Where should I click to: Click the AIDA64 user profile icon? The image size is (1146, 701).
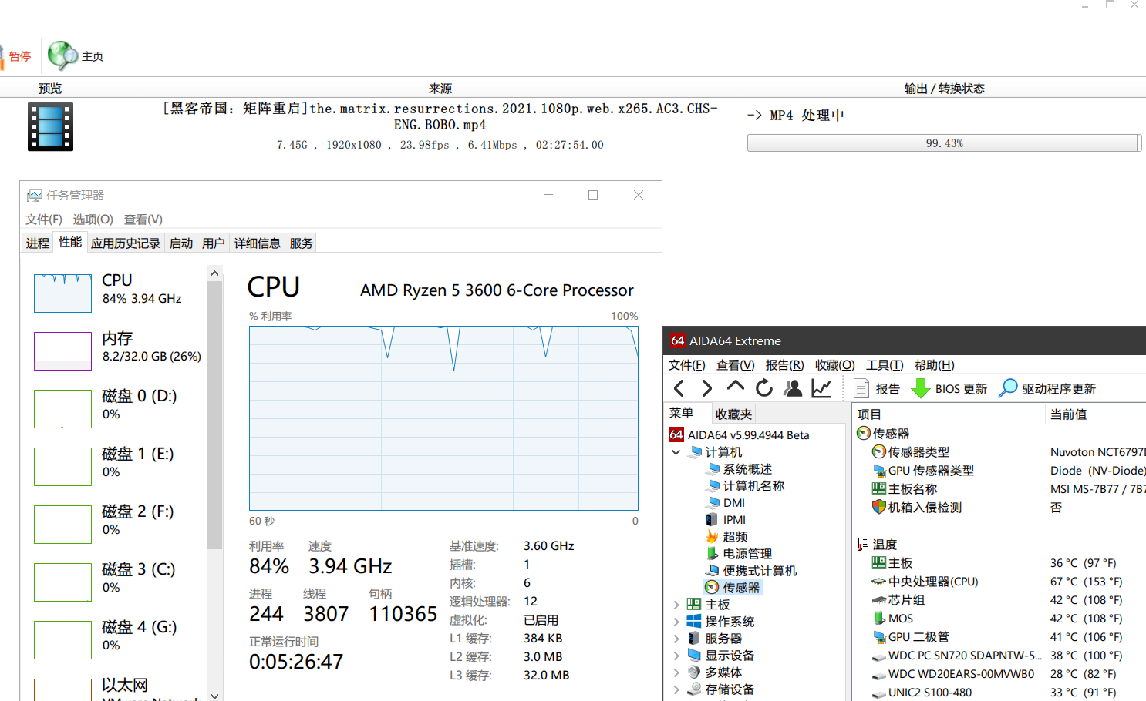click(793, 388)
